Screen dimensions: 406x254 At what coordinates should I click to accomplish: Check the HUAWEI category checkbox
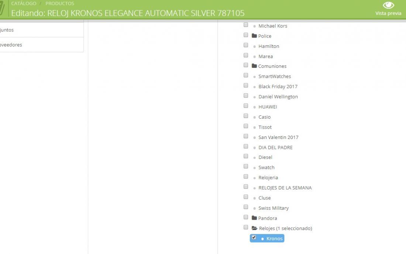point(246,106)
